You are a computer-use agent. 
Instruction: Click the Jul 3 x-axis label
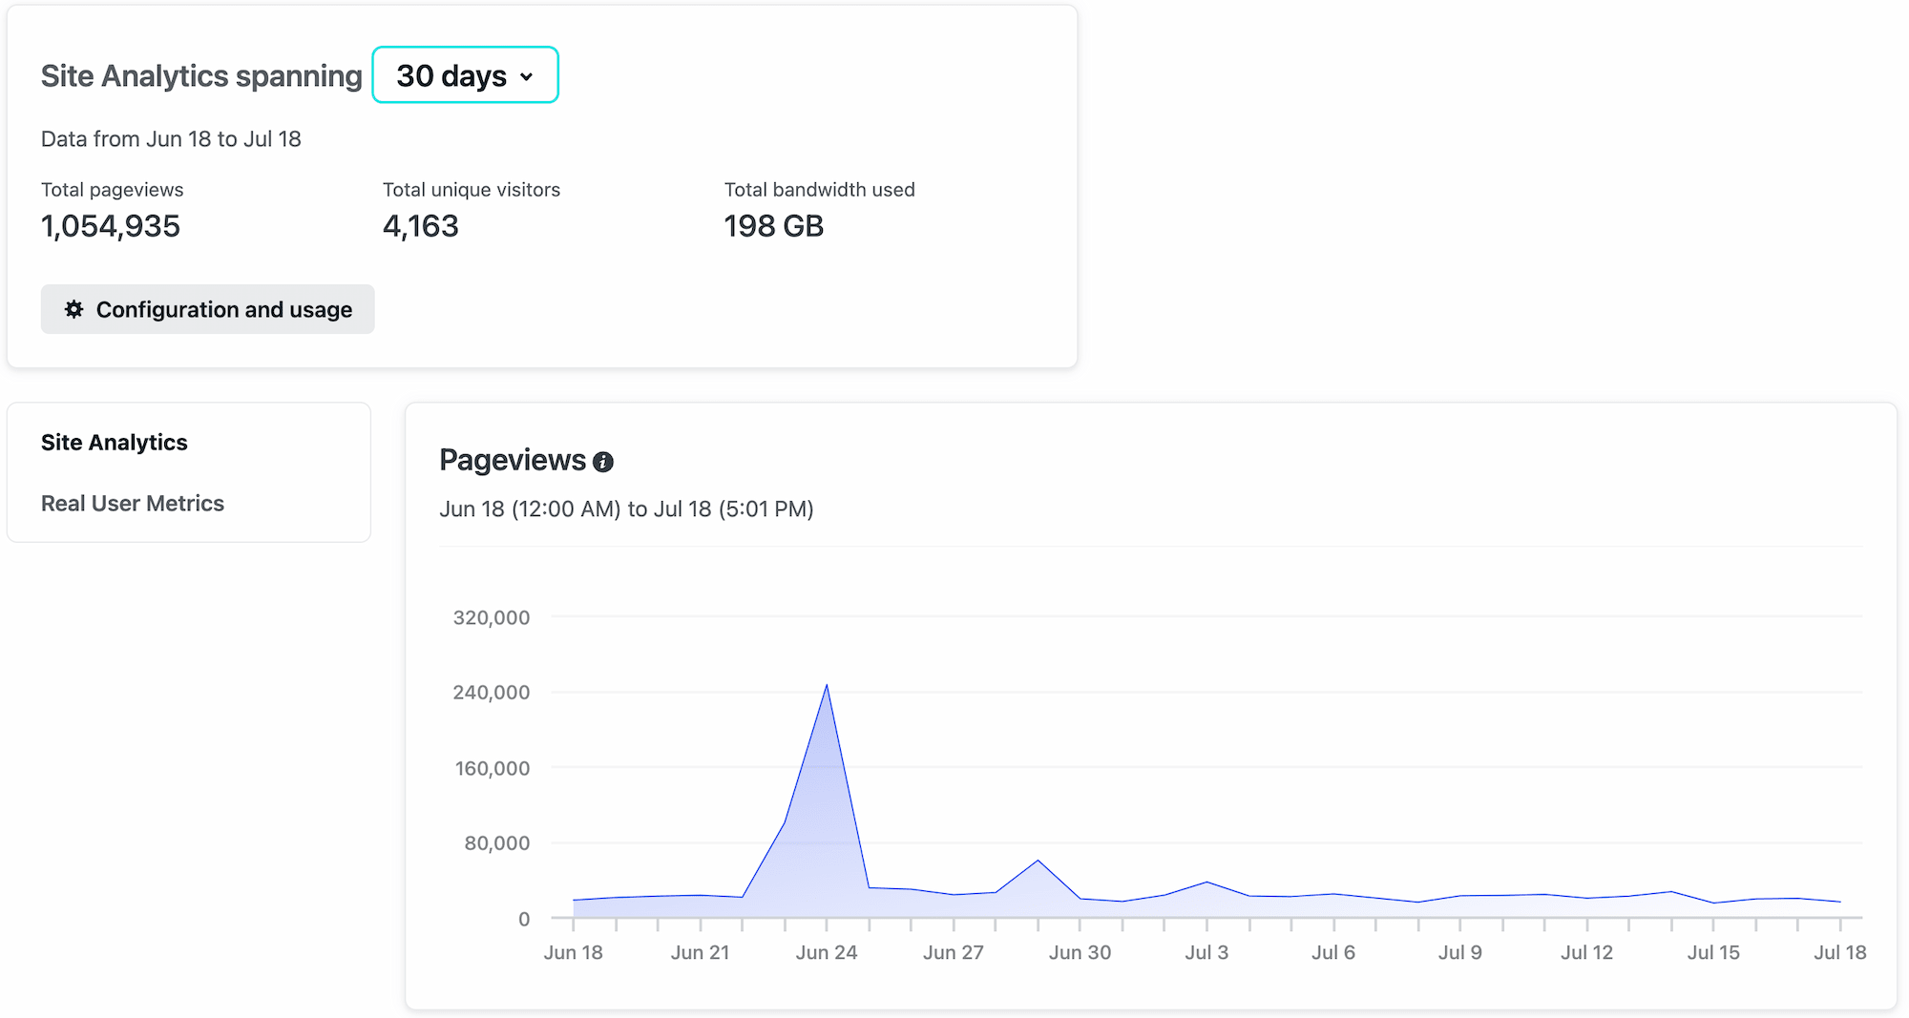[1206, 952]
